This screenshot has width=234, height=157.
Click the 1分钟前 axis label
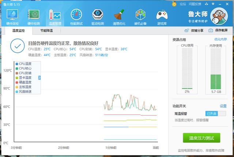click(x=111, y=148)
